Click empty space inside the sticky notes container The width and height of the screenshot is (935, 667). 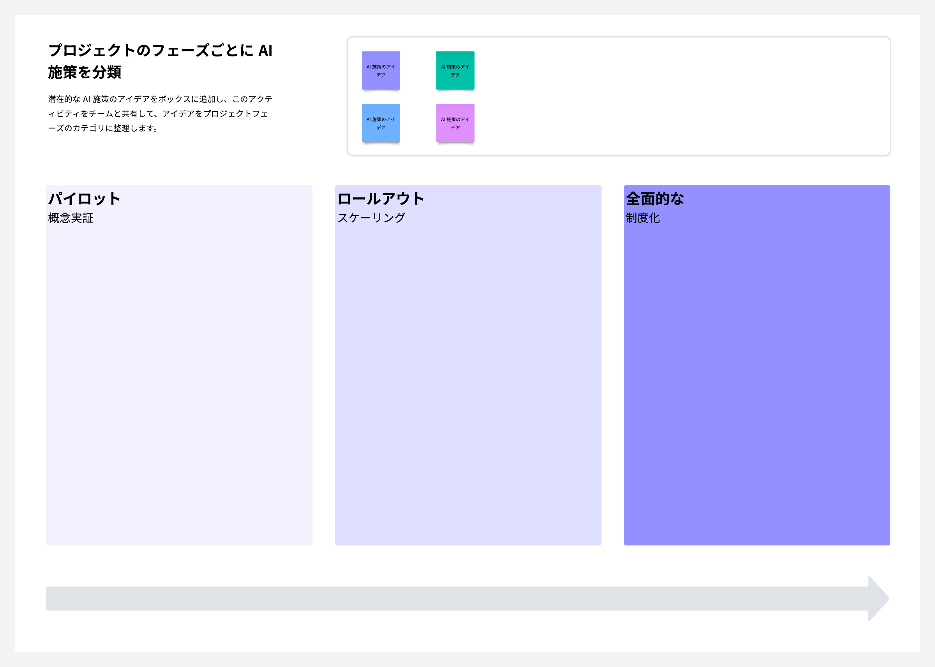coord(678,97)
